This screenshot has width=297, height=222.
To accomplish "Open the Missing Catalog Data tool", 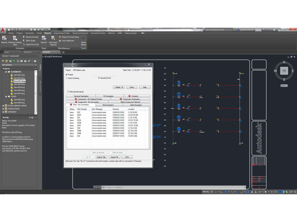I will 15,40.
